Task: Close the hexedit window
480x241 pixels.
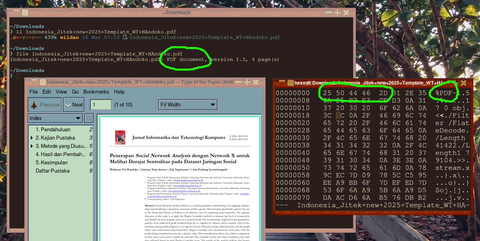Action: point(464,83)
